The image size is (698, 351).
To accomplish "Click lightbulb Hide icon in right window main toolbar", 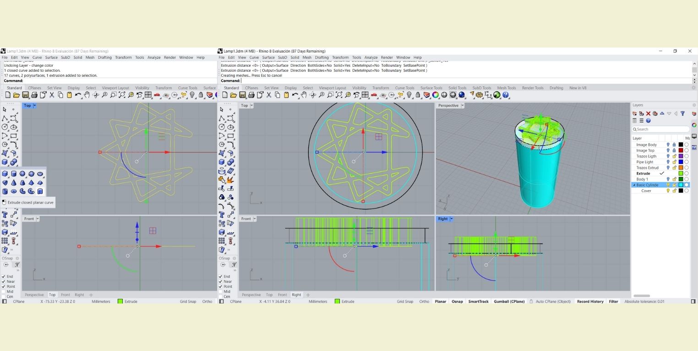I will click(409, 95).
